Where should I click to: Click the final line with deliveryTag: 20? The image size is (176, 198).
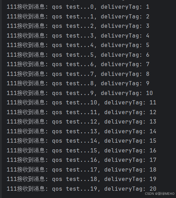tap(82, 189)
